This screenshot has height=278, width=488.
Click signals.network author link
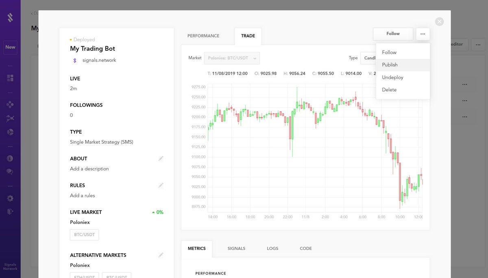(x=99, y=60)
